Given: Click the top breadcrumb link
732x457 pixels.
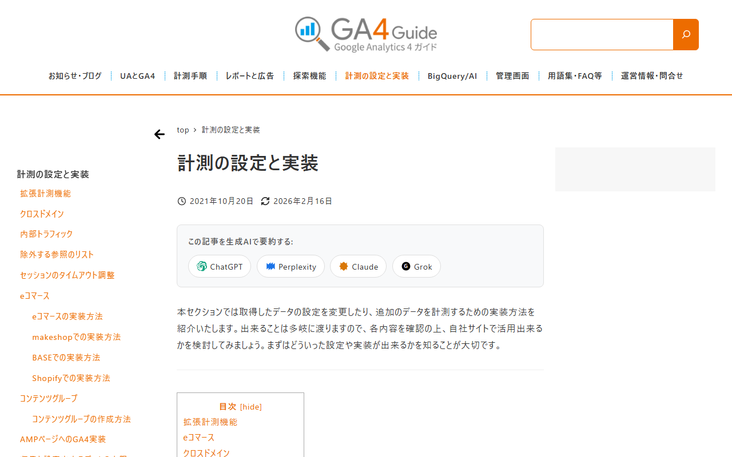Looking at the screenshot, I should (x=183, y=130).
